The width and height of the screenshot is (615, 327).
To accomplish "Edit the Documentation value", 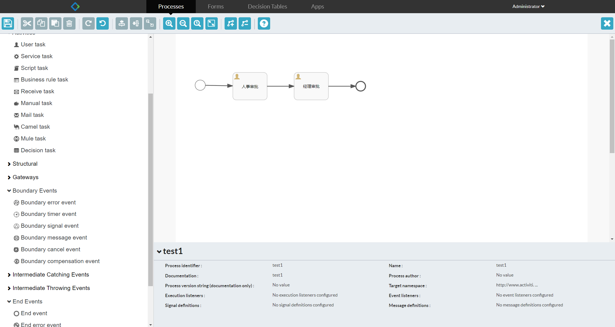I will click(x=277, y=275).
